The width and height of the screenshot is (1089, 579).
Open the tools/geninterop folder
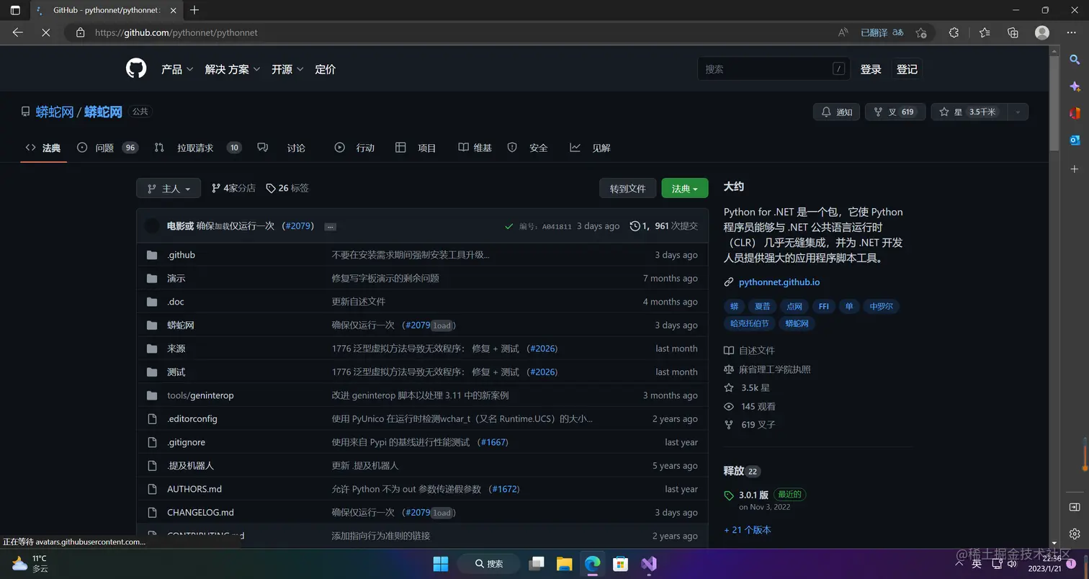200,395
